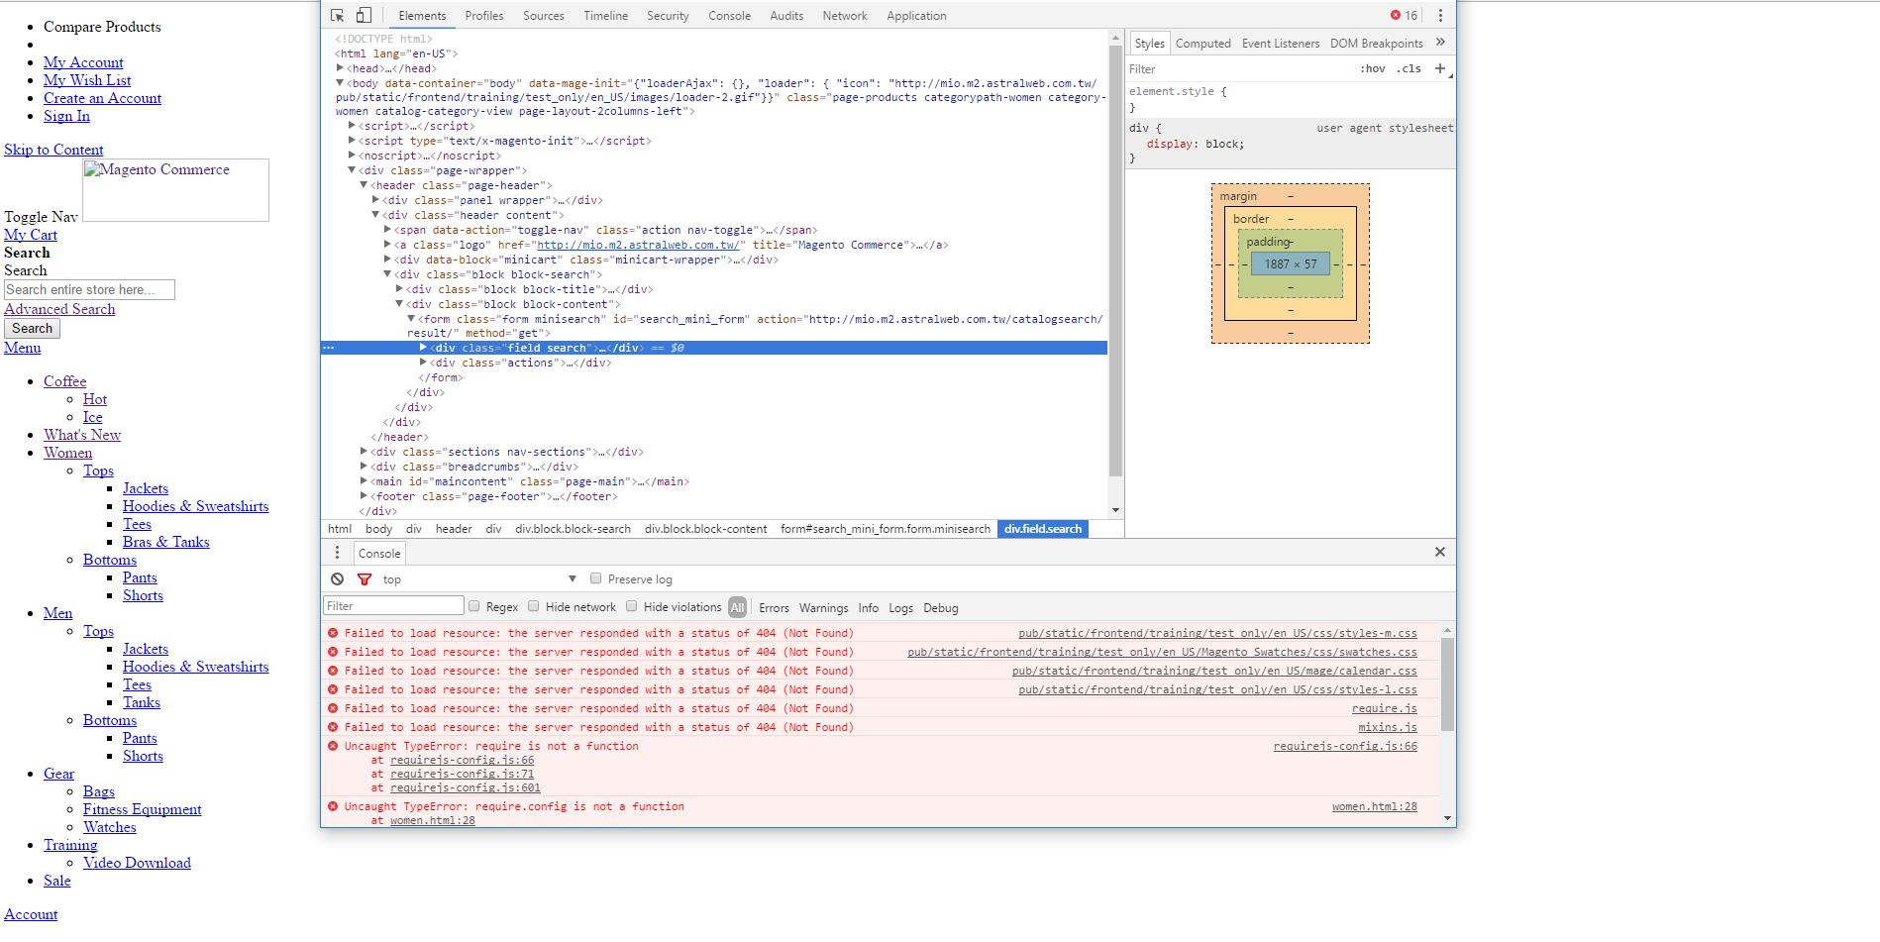The image size is (1880, 942).
Task: Select form#search_mini_form in the breadcrumb bar
Action: tap(886, 529)
